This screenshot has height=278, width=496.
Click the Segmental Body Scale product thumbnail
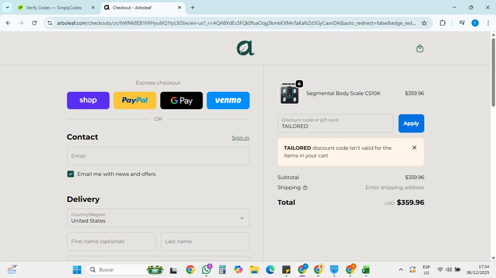(289, 93)
